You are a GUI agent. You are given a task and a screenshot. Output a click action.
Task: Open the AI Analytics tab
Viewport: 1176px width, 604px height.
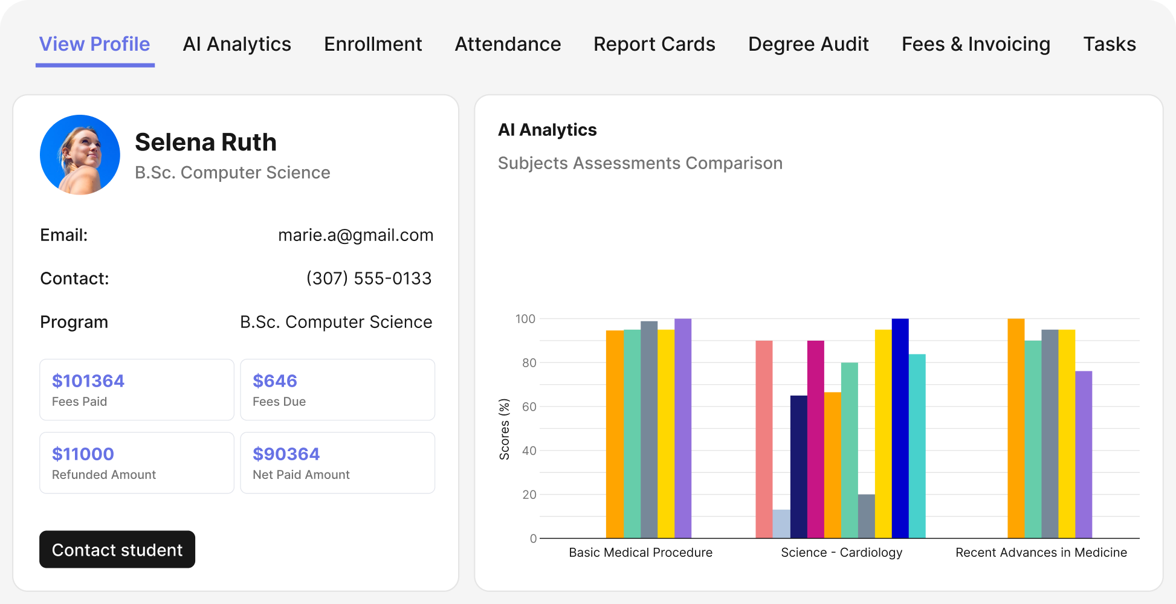coord(237,44)
